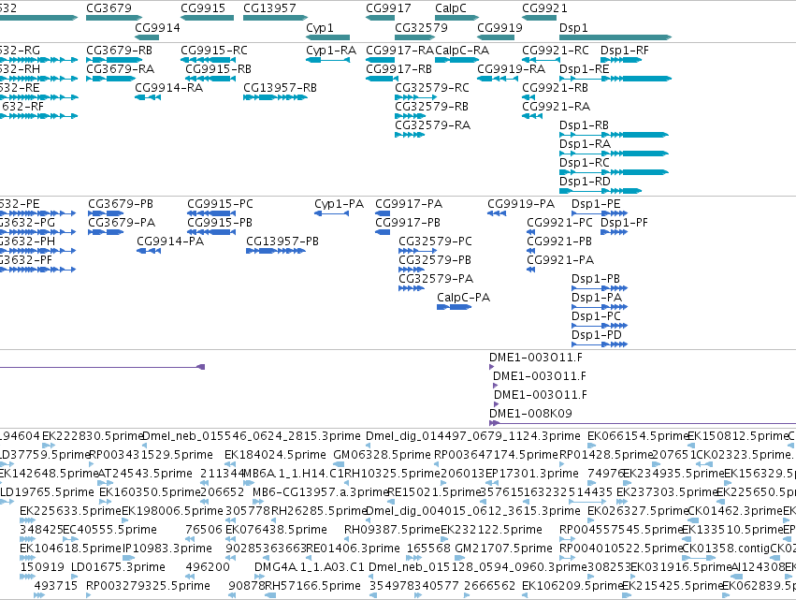The image size is (796, 600).
Task: Select the CG9919 gene label
Action: [500, 27]
